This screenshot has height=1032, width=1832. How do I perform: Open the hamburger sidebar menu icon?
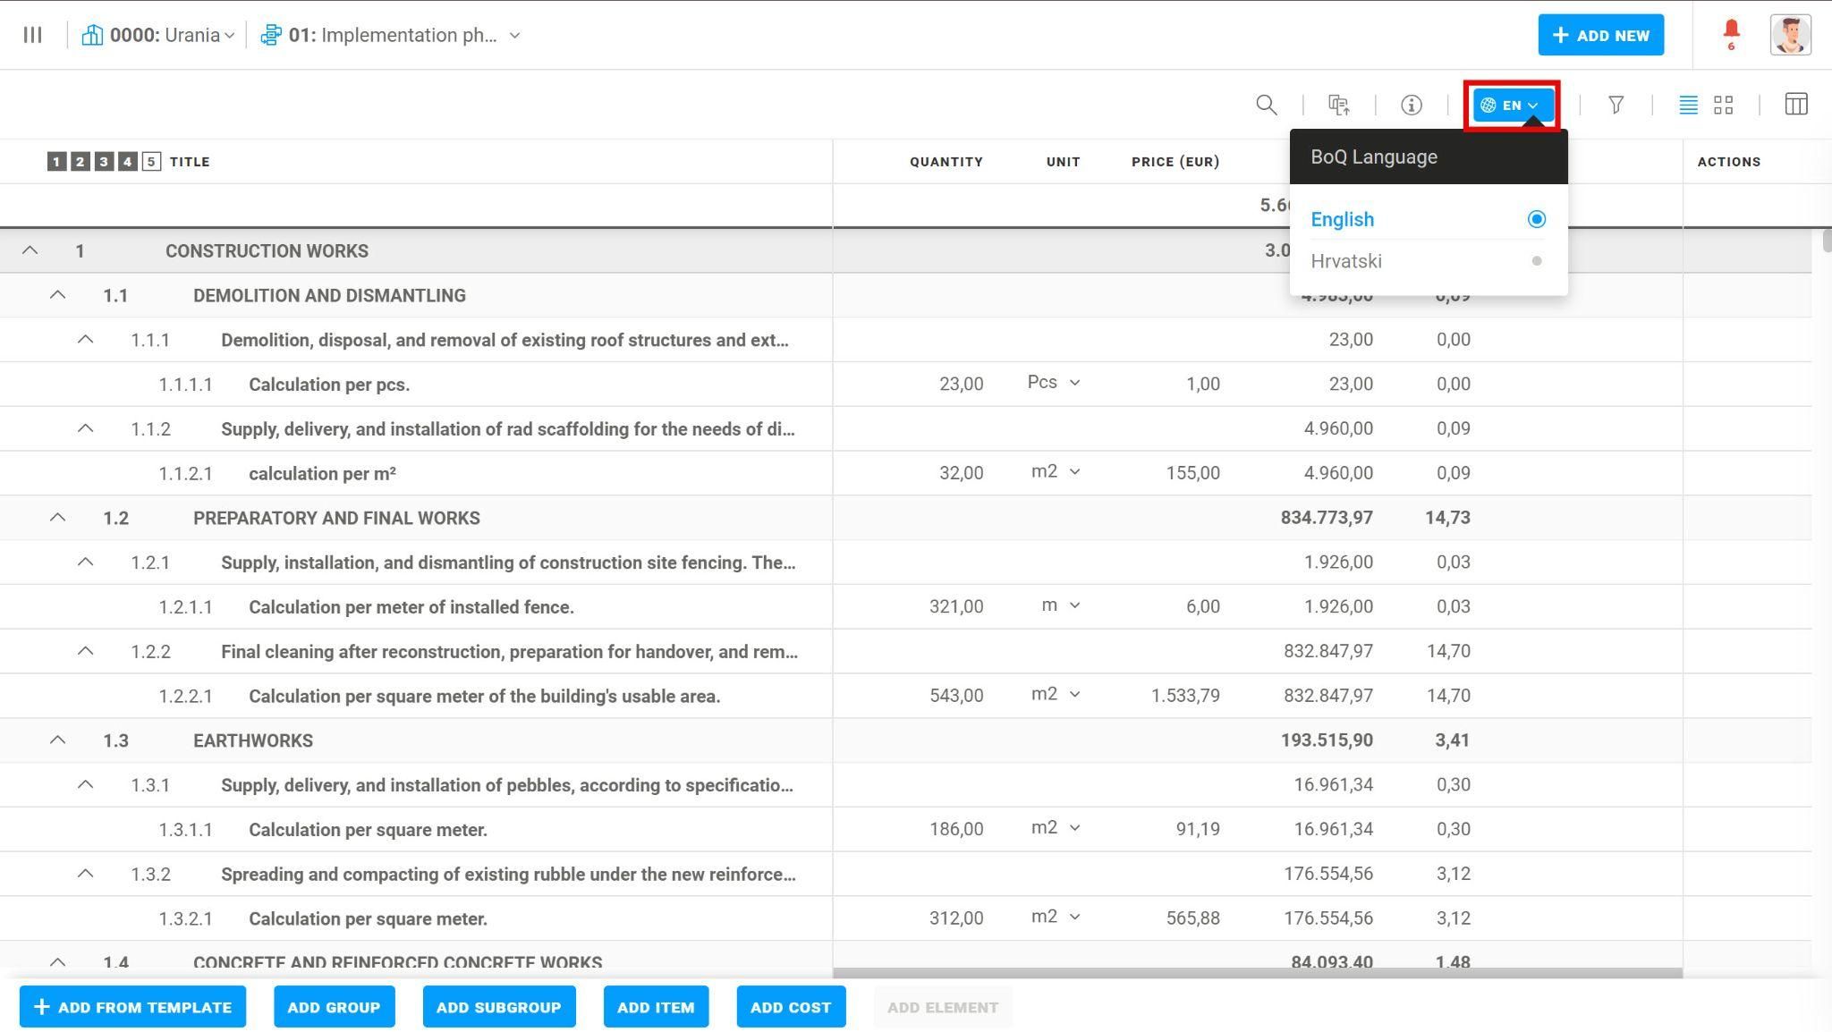click(x=33, y=35)
